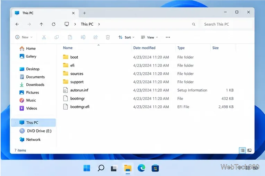
Task: Go back with the left arrow
Action: pyautogui.click(x=17, y=24)
